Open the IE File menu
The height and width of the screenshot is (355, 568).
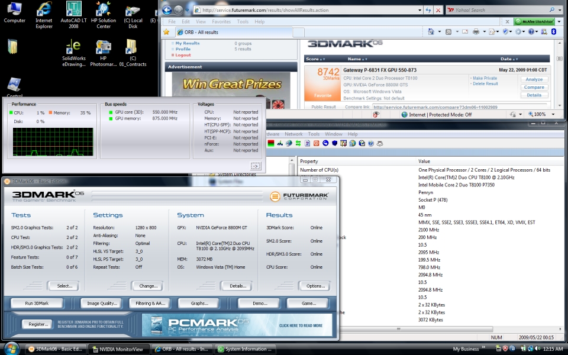coord(172,21)
